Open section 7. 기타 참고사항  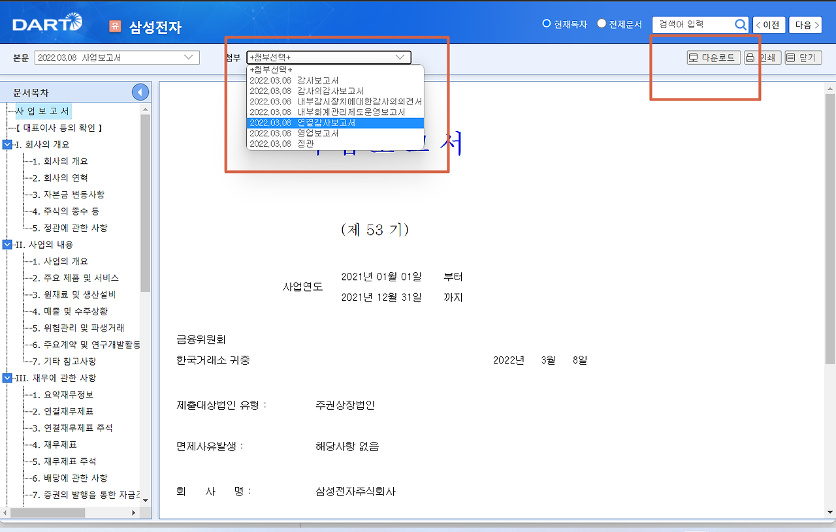64,361
